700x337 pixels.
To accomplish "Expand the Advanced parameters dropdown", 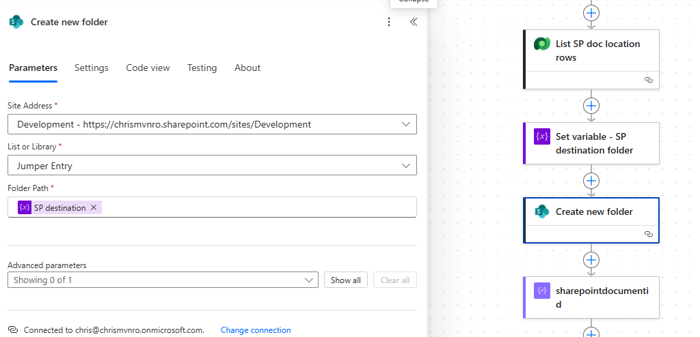I will pos(308,280).
